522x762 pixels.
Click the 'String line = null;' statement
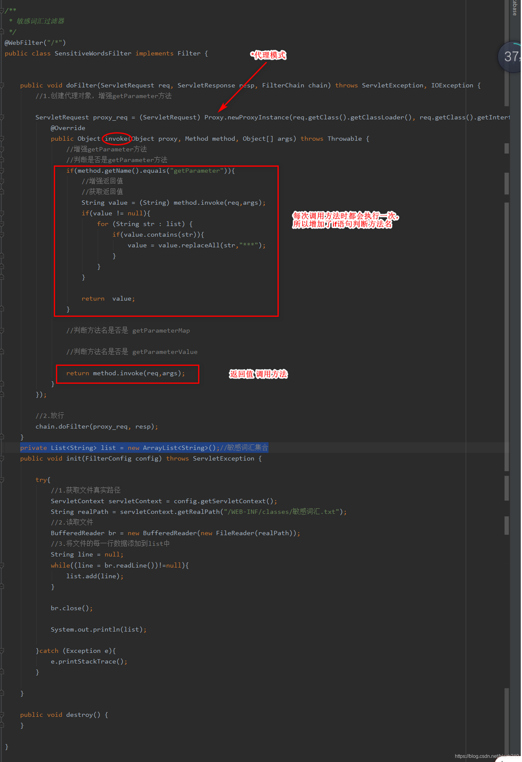pos(87,555)
